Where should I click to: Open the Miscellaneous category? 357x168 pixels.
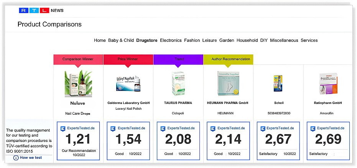284,40
